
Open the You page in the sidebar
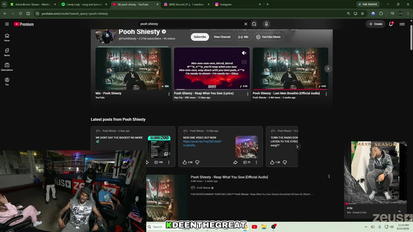(x=7, y=82)
